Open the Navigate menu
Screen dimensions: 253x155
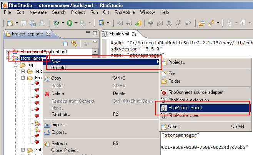tap(38, 12)
